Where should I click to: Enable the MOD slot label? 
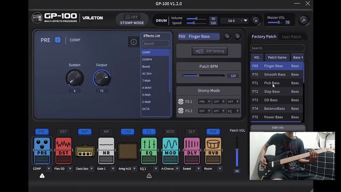170,132
